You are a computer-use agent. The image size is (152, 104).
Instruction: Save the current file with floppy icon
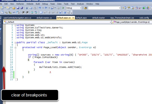coord(18,8)
